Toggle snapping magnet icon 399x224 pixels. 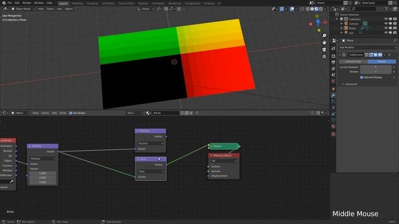coord(166,9)
